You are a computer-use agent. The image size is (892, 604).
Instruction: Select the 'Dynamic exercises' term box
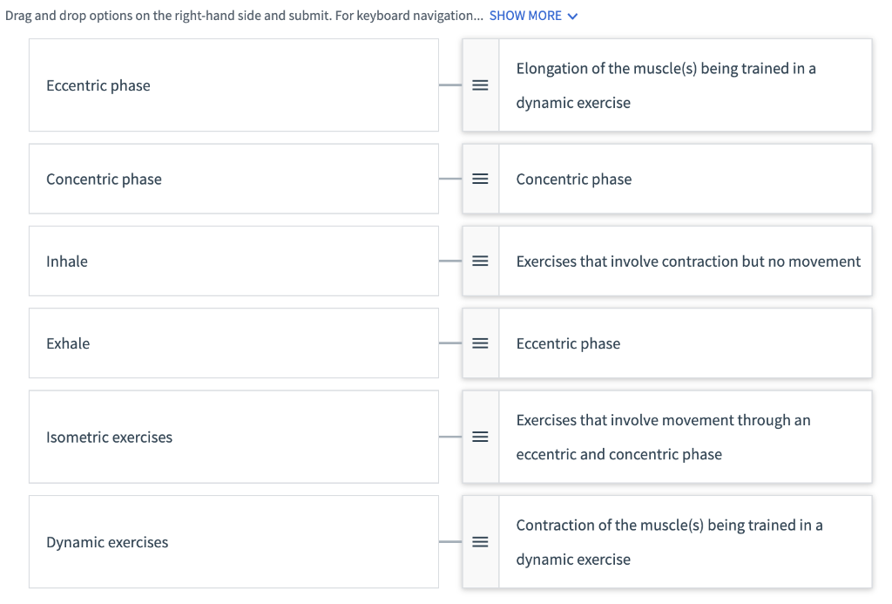233,541
